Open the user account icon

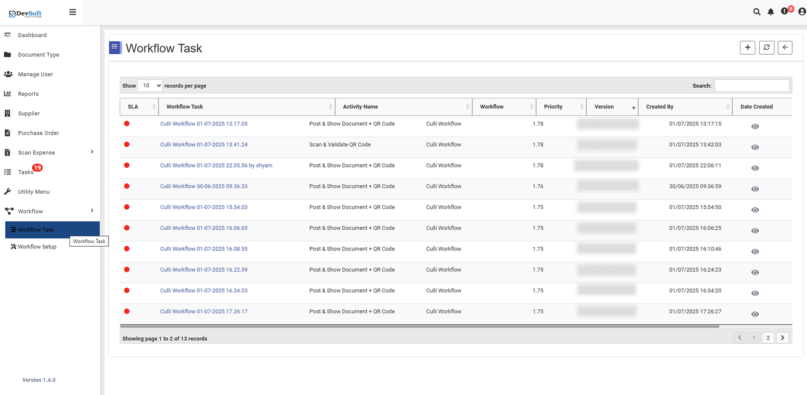[x=799, y=12]
